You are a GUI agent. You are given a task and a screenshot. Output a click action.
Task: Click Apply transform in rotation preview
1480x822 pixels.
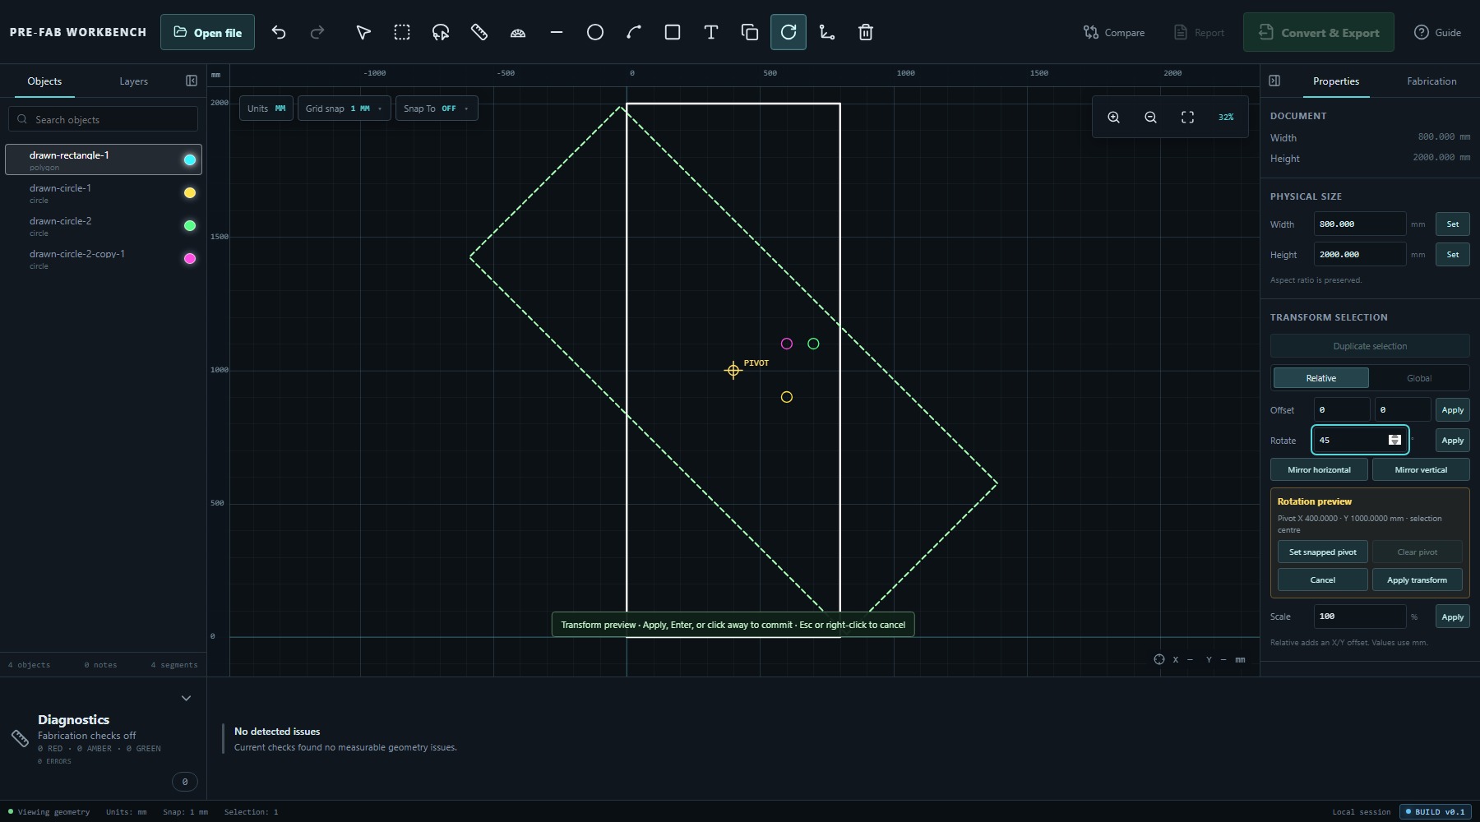[x=1417, y=580]
